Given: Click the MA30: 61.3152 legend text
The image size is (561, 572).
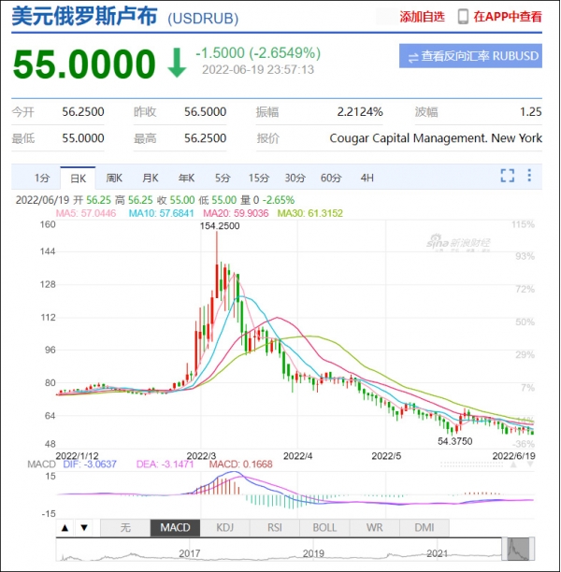Looking at the screenshot, I should [310, 213].
